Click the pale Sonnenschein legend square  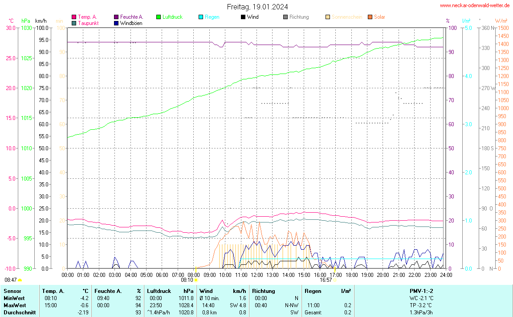pos(328,17)
